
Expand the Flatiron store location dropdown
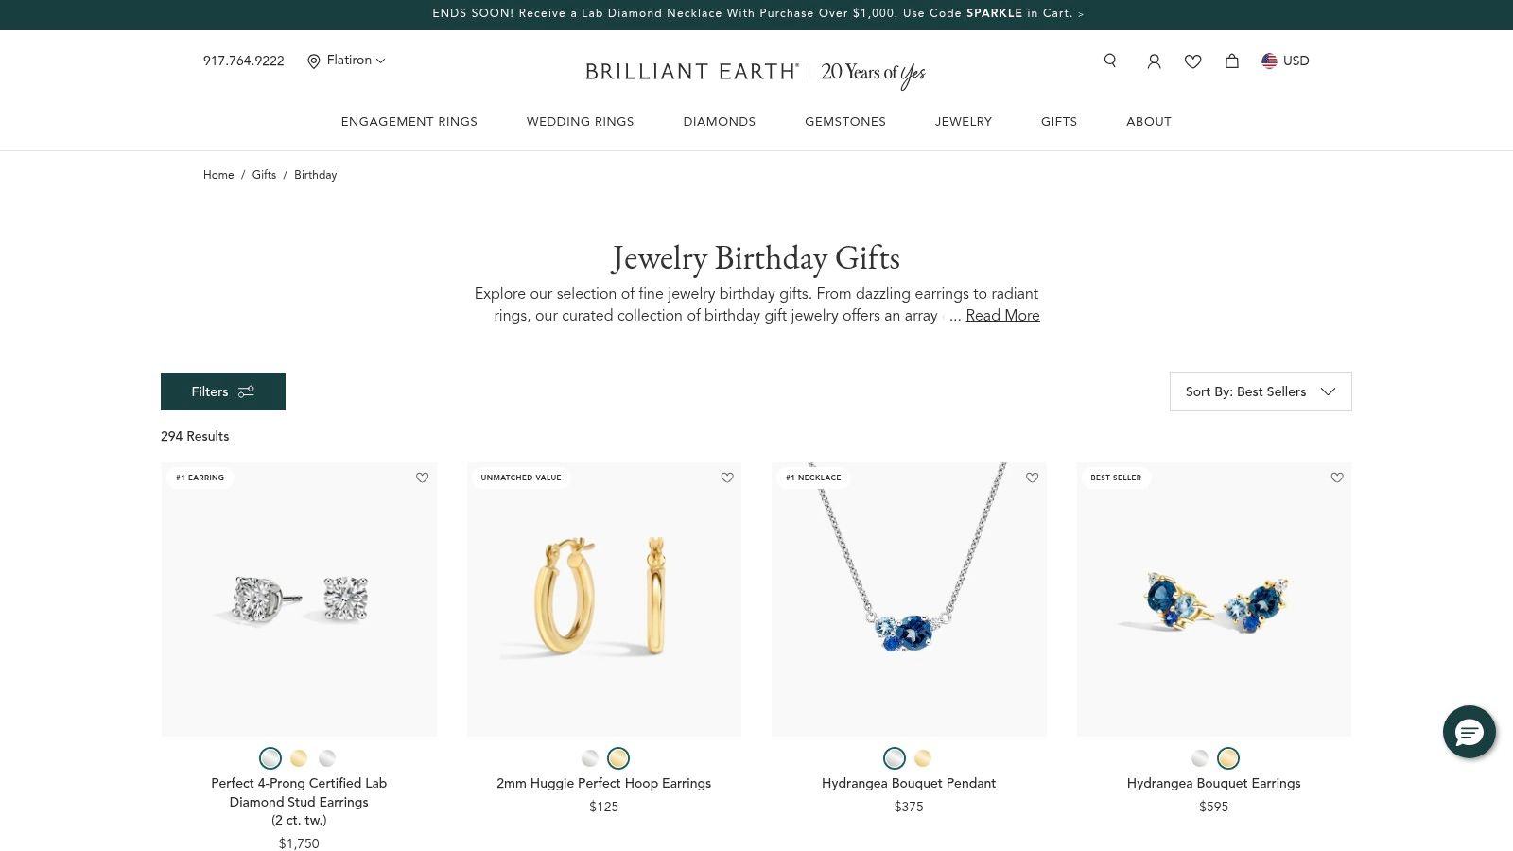(357, 61)
